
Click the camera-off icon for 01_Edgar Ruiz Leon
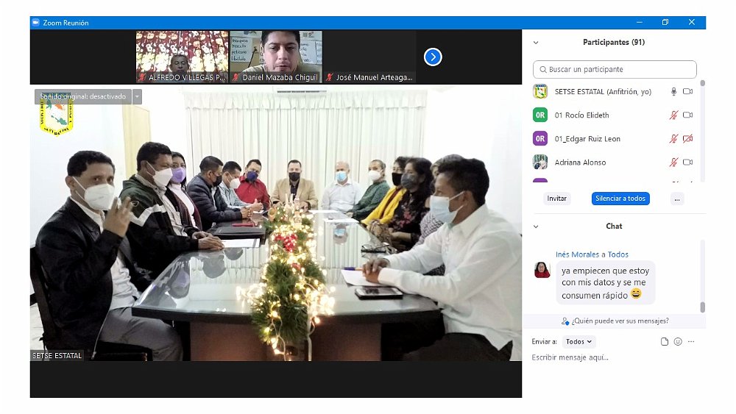(687, 139)
